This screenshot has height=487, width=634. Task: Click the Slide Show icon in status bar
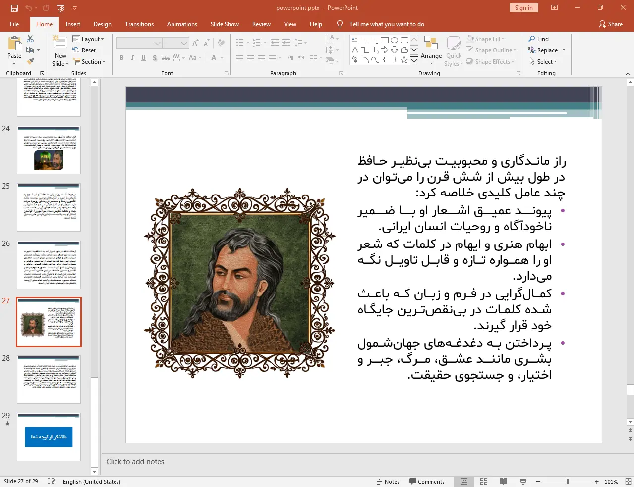coord(523,482)
